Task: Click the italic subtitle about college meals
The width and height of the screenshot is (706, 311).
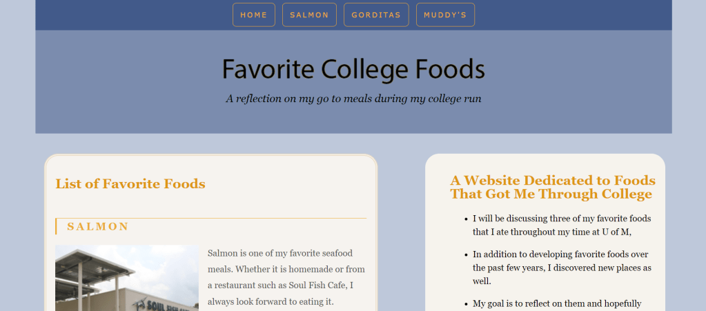Action: pyautogui.click(x=353, y=99)
